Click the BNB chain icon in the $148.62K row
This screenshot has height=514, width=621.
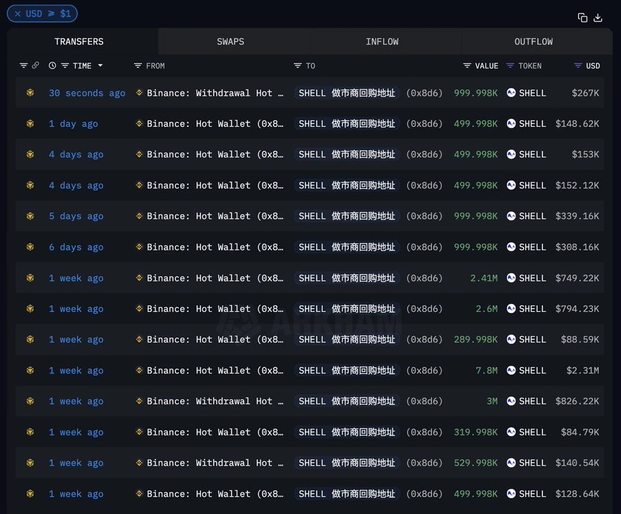tap(30, 123)
